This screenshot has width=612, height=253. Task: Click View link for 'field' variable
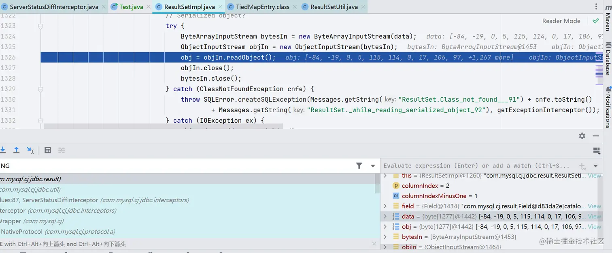coord(594,206)
